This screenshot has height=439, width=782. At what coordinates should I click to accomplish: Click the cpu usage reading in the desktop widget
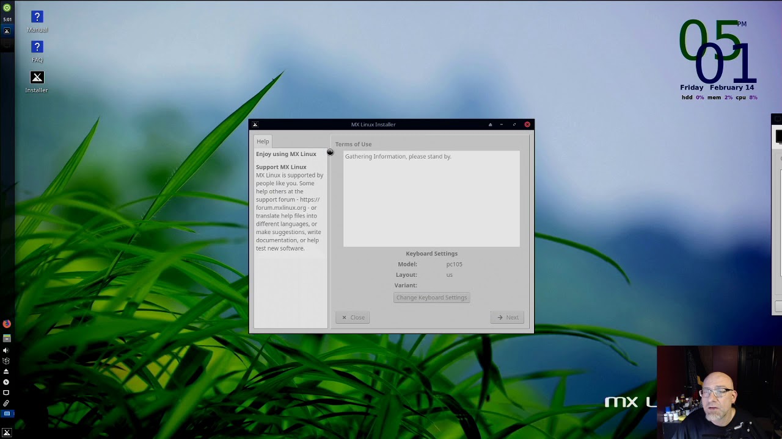[747, 98]
